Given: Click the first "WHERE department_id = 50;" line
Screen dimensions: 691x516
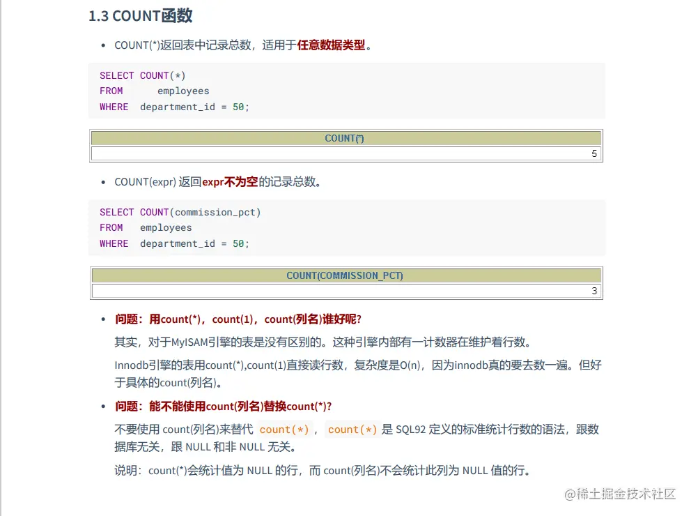Looking at the screenshot, I should (x=174, y=107).
